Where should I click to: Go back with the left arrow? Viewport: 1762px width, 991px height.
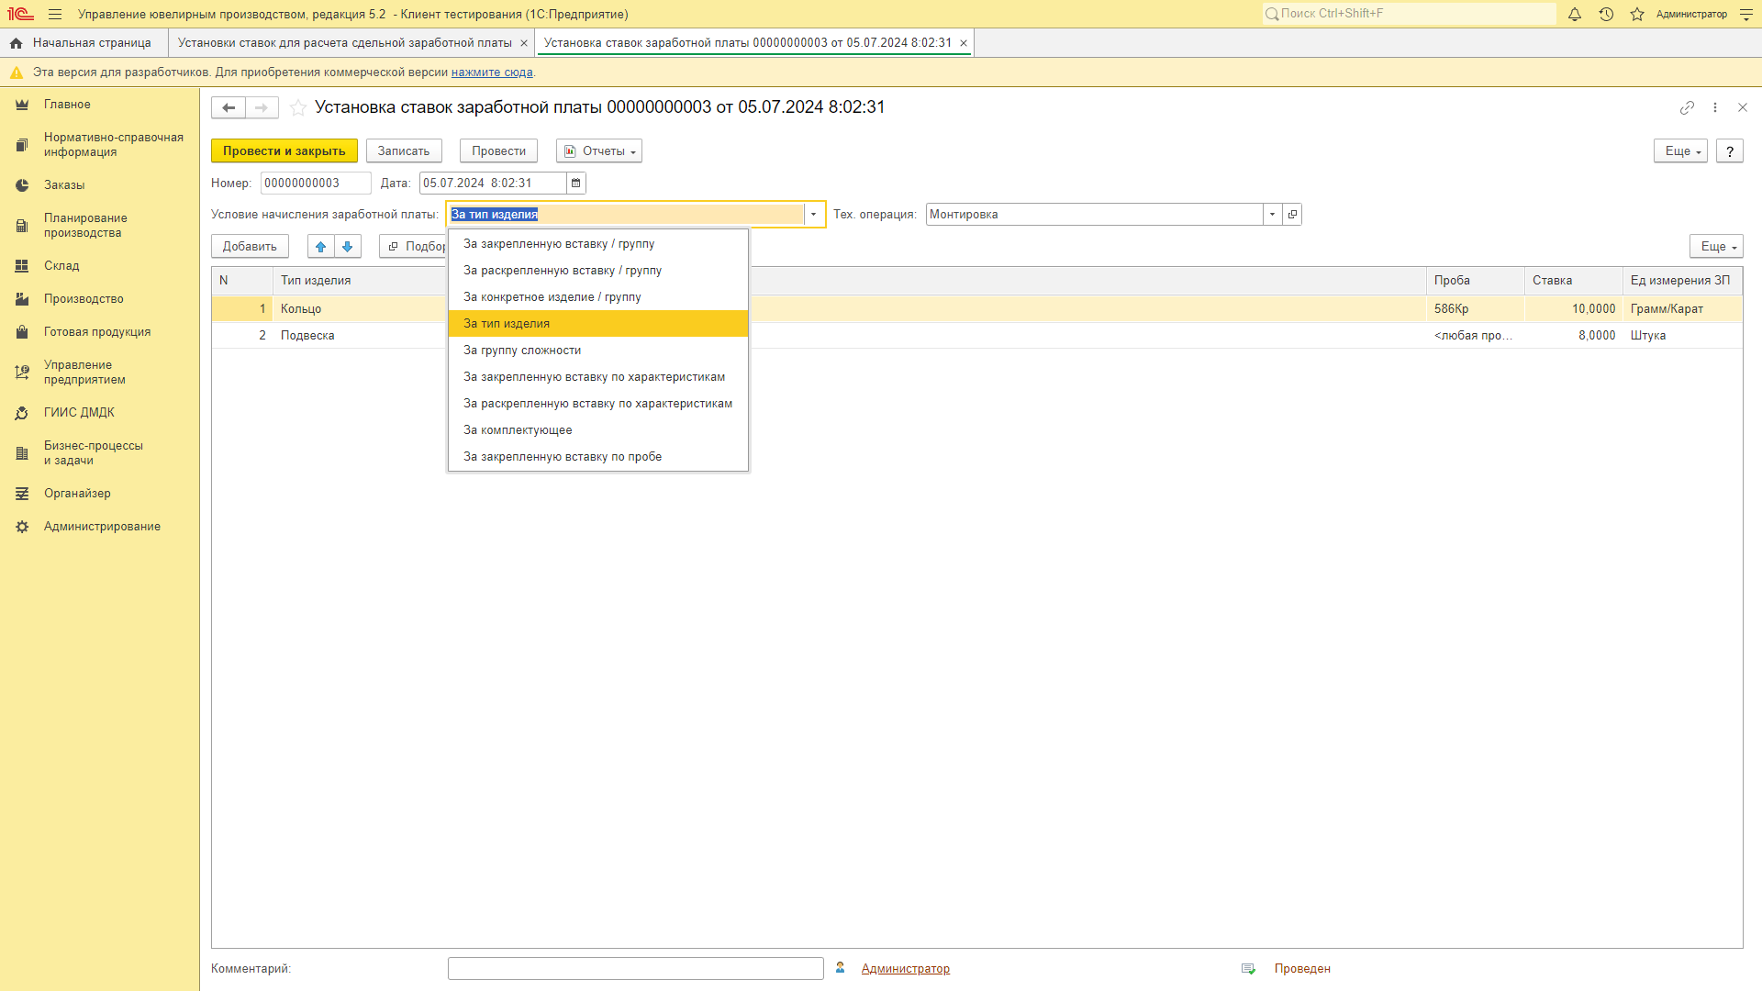point(229,107)
